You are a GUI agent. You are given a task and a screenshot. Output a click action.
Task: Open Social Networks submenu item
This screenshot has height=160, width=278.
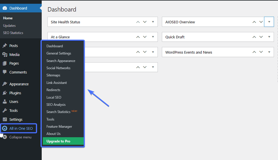point(58,68)
